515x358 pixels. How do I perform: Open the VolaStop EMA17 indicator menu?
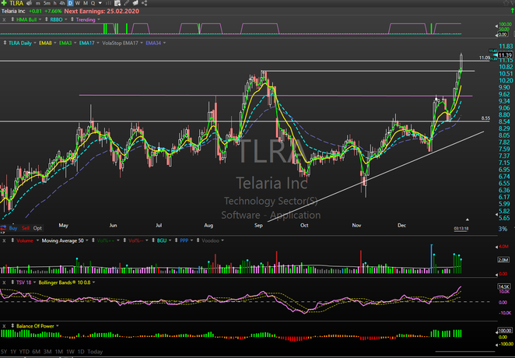(x=142, y=43)
